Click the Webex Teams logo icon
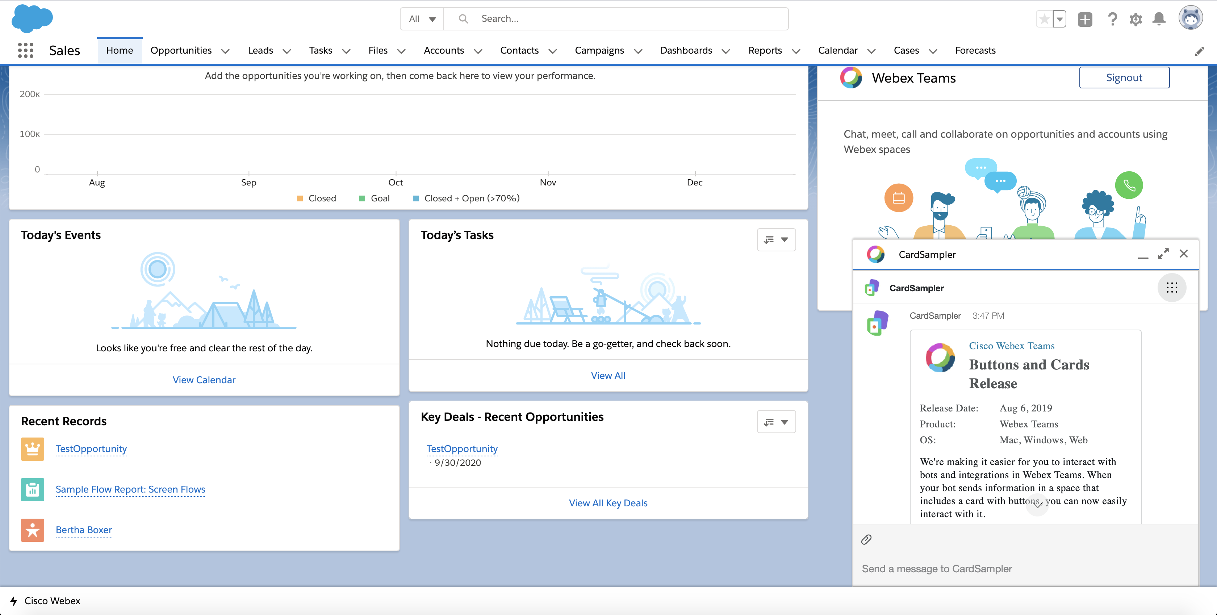This screenshot has width=1217, height=615. [851, 78]
